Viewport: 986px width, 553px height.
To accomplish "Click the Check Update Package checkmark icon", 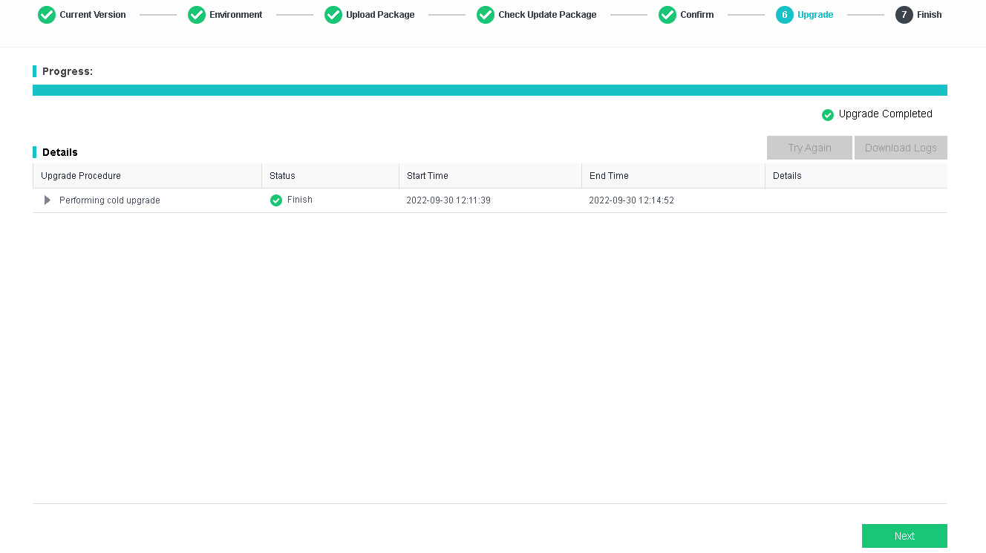I will pyautogui.click(x=486, y=15).
